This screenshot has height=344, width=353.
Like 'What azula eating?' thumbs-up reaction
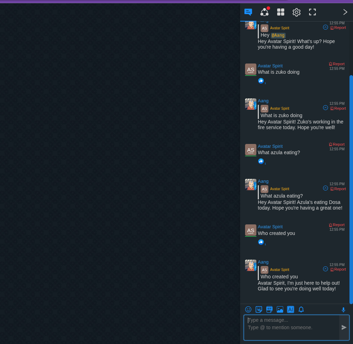261,161
